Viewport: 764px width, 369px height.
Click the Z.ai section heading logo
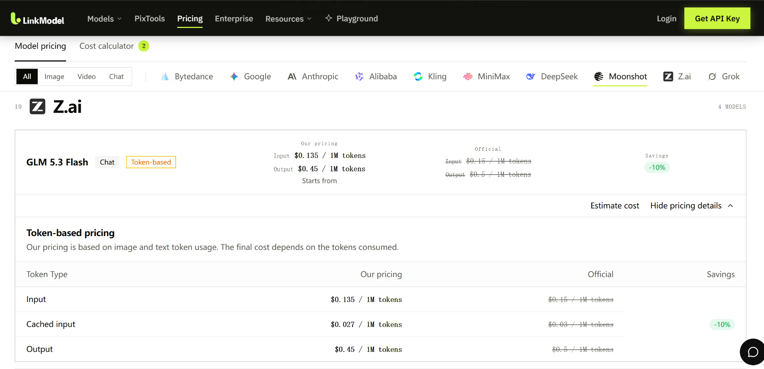tap(37, 106)
